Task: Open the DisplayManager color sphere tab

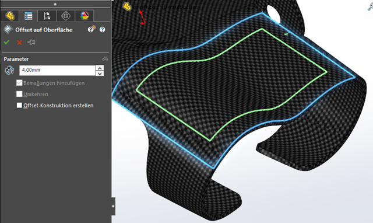Action: pos(85,16)
